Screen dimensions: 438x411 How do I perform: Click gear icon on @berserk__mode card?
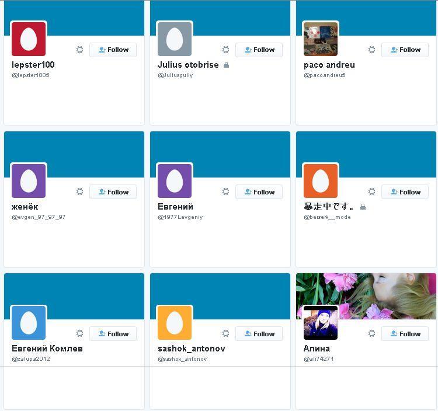[371, 191]
